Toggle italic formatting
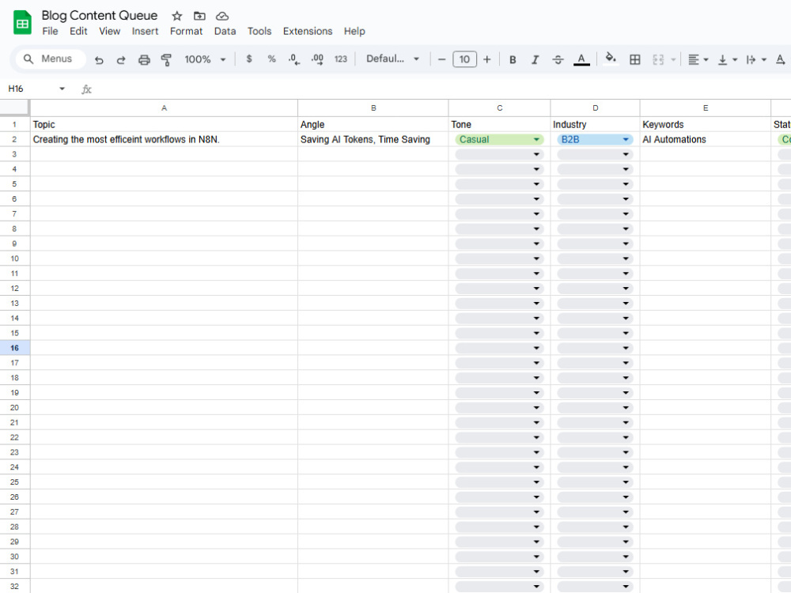The image size is (791, 593). click(x=535, y=60)
